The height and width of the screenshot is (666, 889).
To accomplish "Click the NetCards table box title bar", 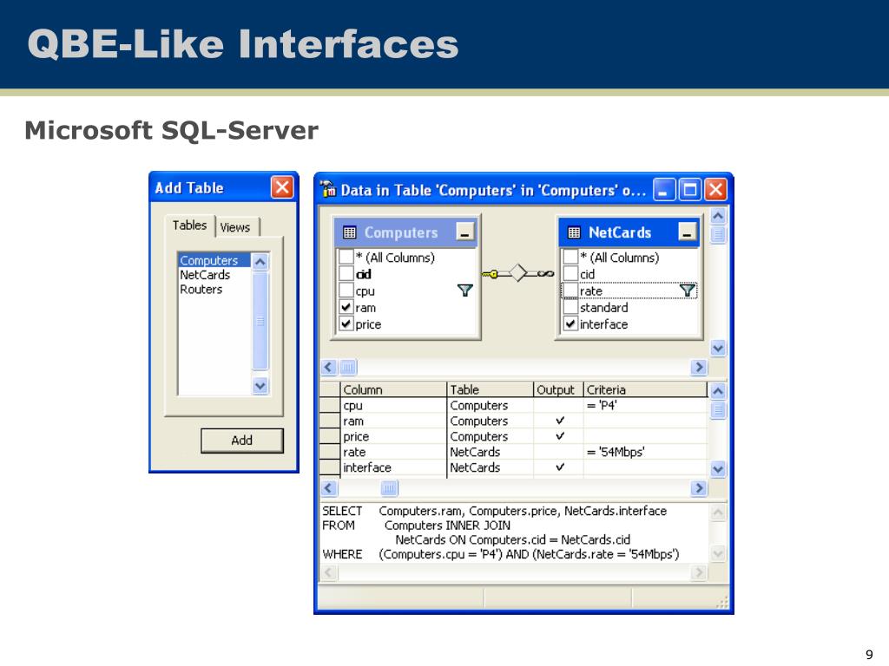I will [629, 232].
